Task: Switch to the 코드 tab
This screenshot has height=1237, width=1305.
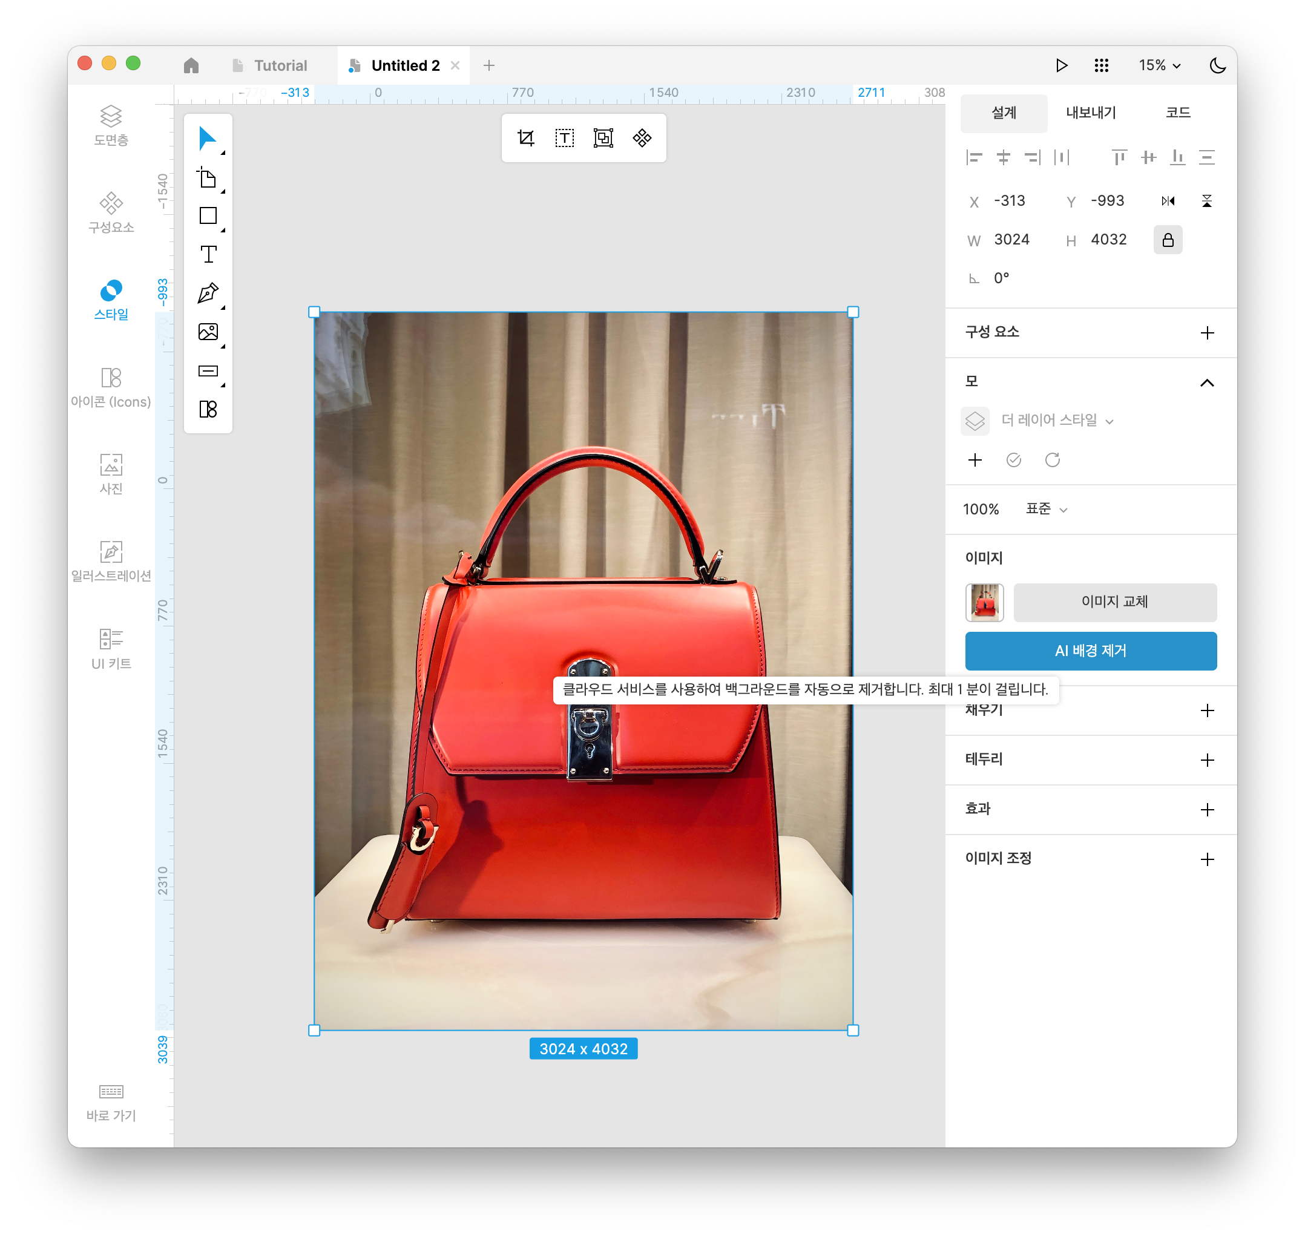Action: (x=1177, y=113)
